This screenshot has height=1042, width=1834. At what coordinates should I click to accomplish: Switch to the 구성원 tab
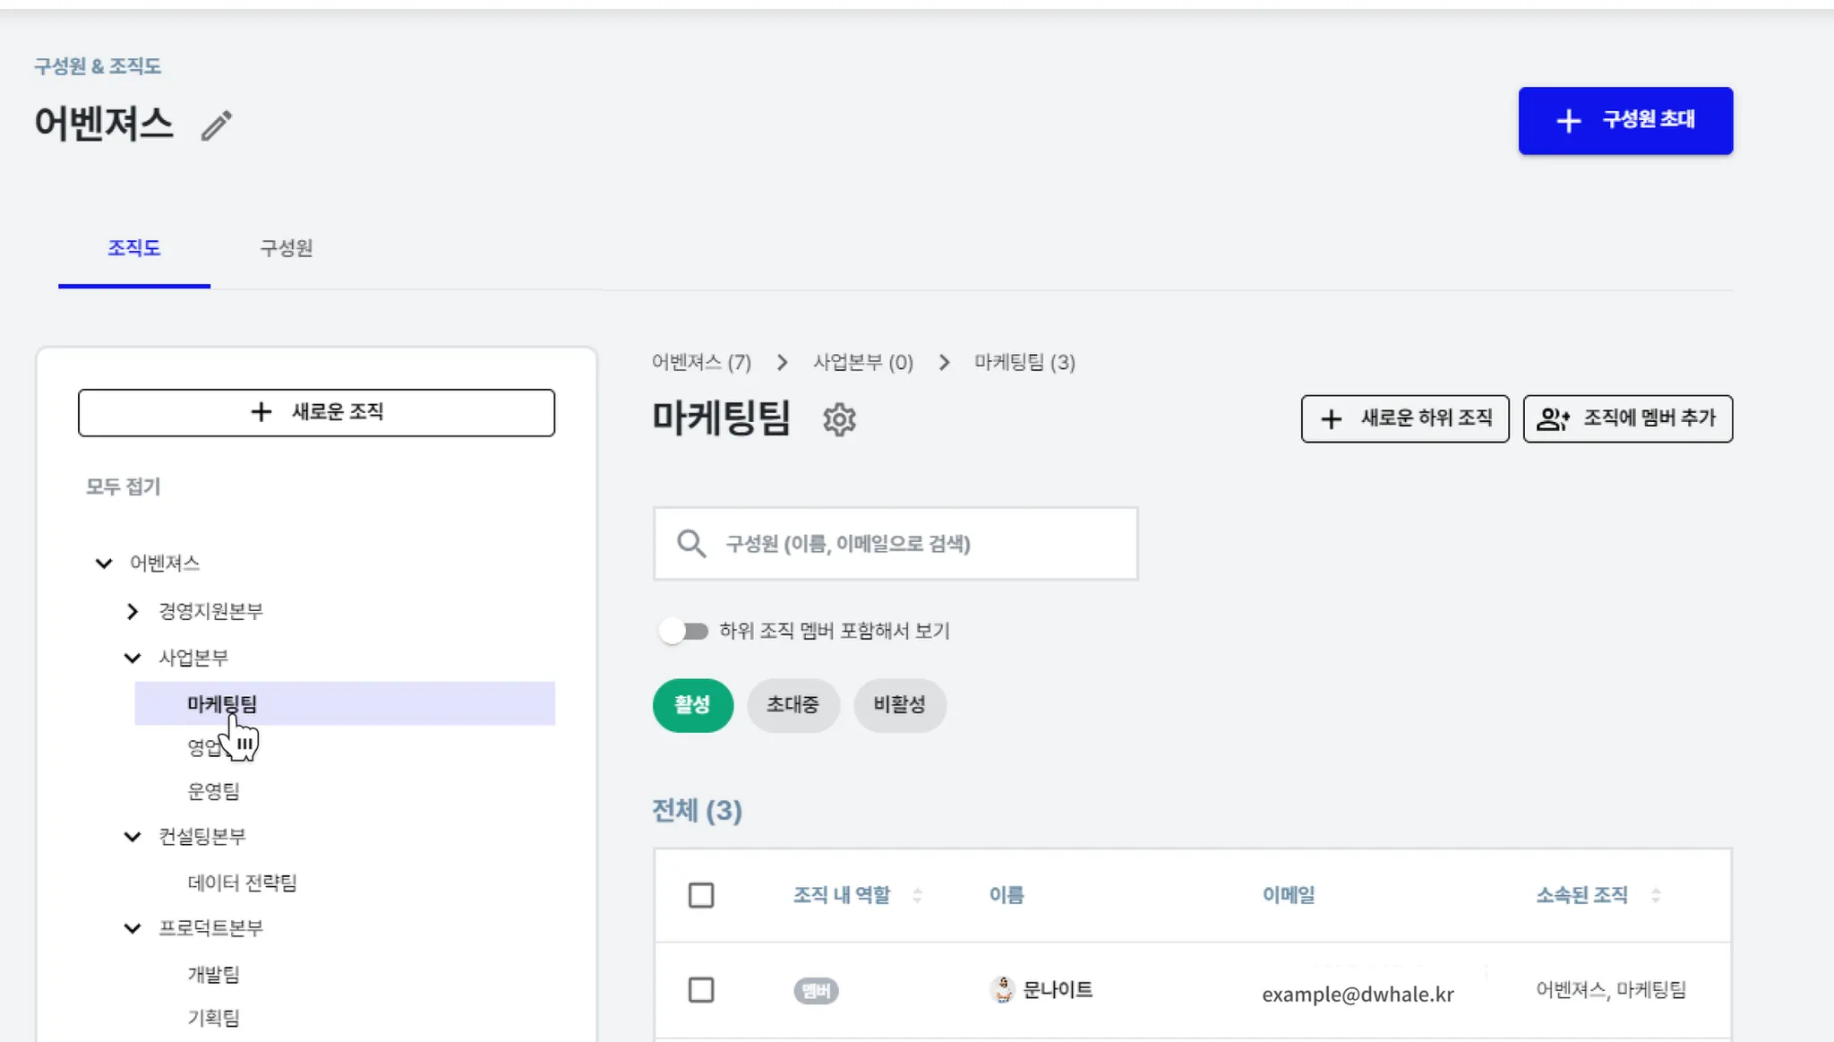coord(286,248)
